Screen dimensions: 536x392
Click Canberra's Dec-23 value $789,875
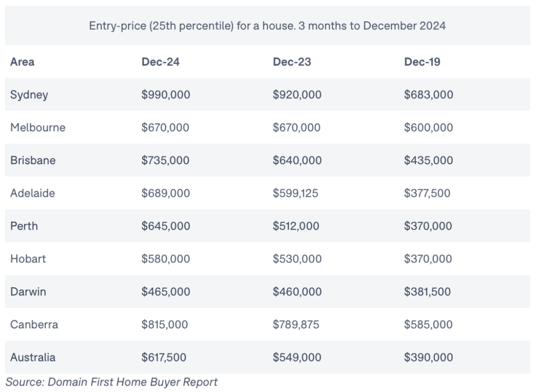pos(296,325)
